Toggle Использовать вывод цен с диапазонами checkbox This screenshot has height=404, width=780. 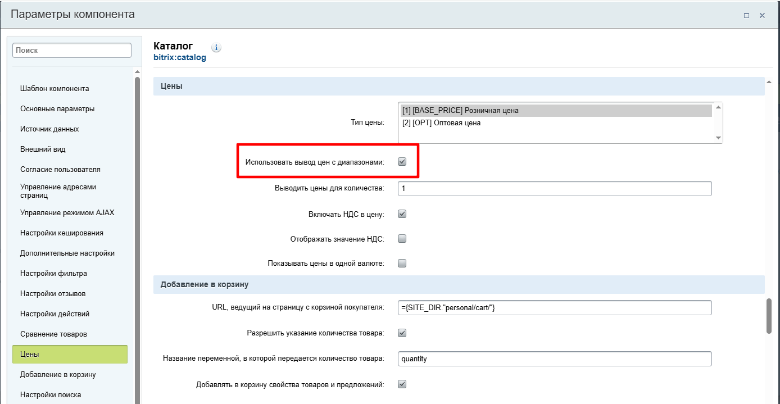[x=402, y=162]
